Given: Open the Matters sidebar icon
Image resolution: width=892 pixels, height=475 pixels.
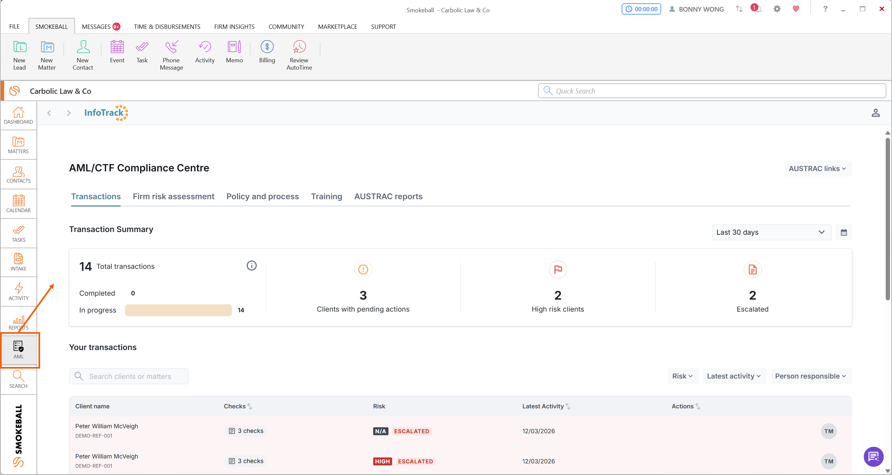Looking at the screenshot, I should [18, 145].
